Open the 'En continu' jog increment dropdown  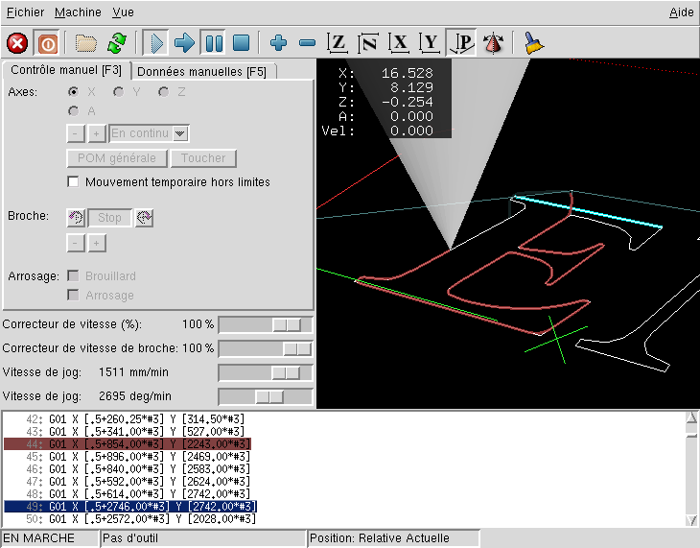tap(180, 133)
